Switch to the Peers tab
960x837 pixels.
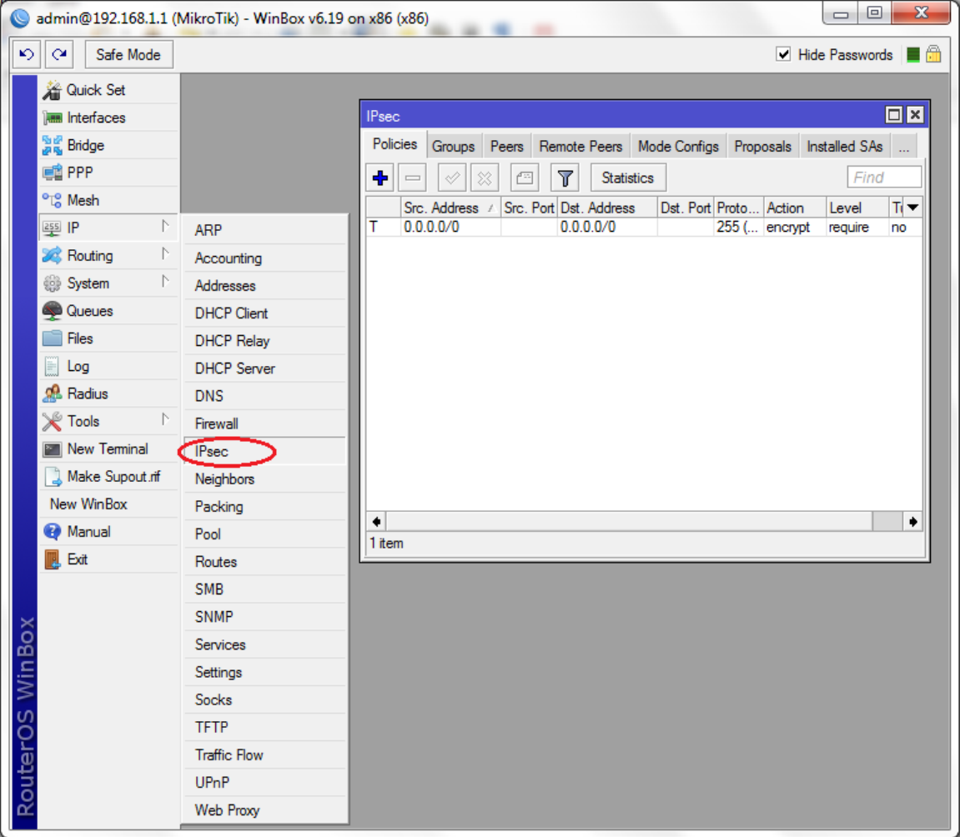pos(507,147)
